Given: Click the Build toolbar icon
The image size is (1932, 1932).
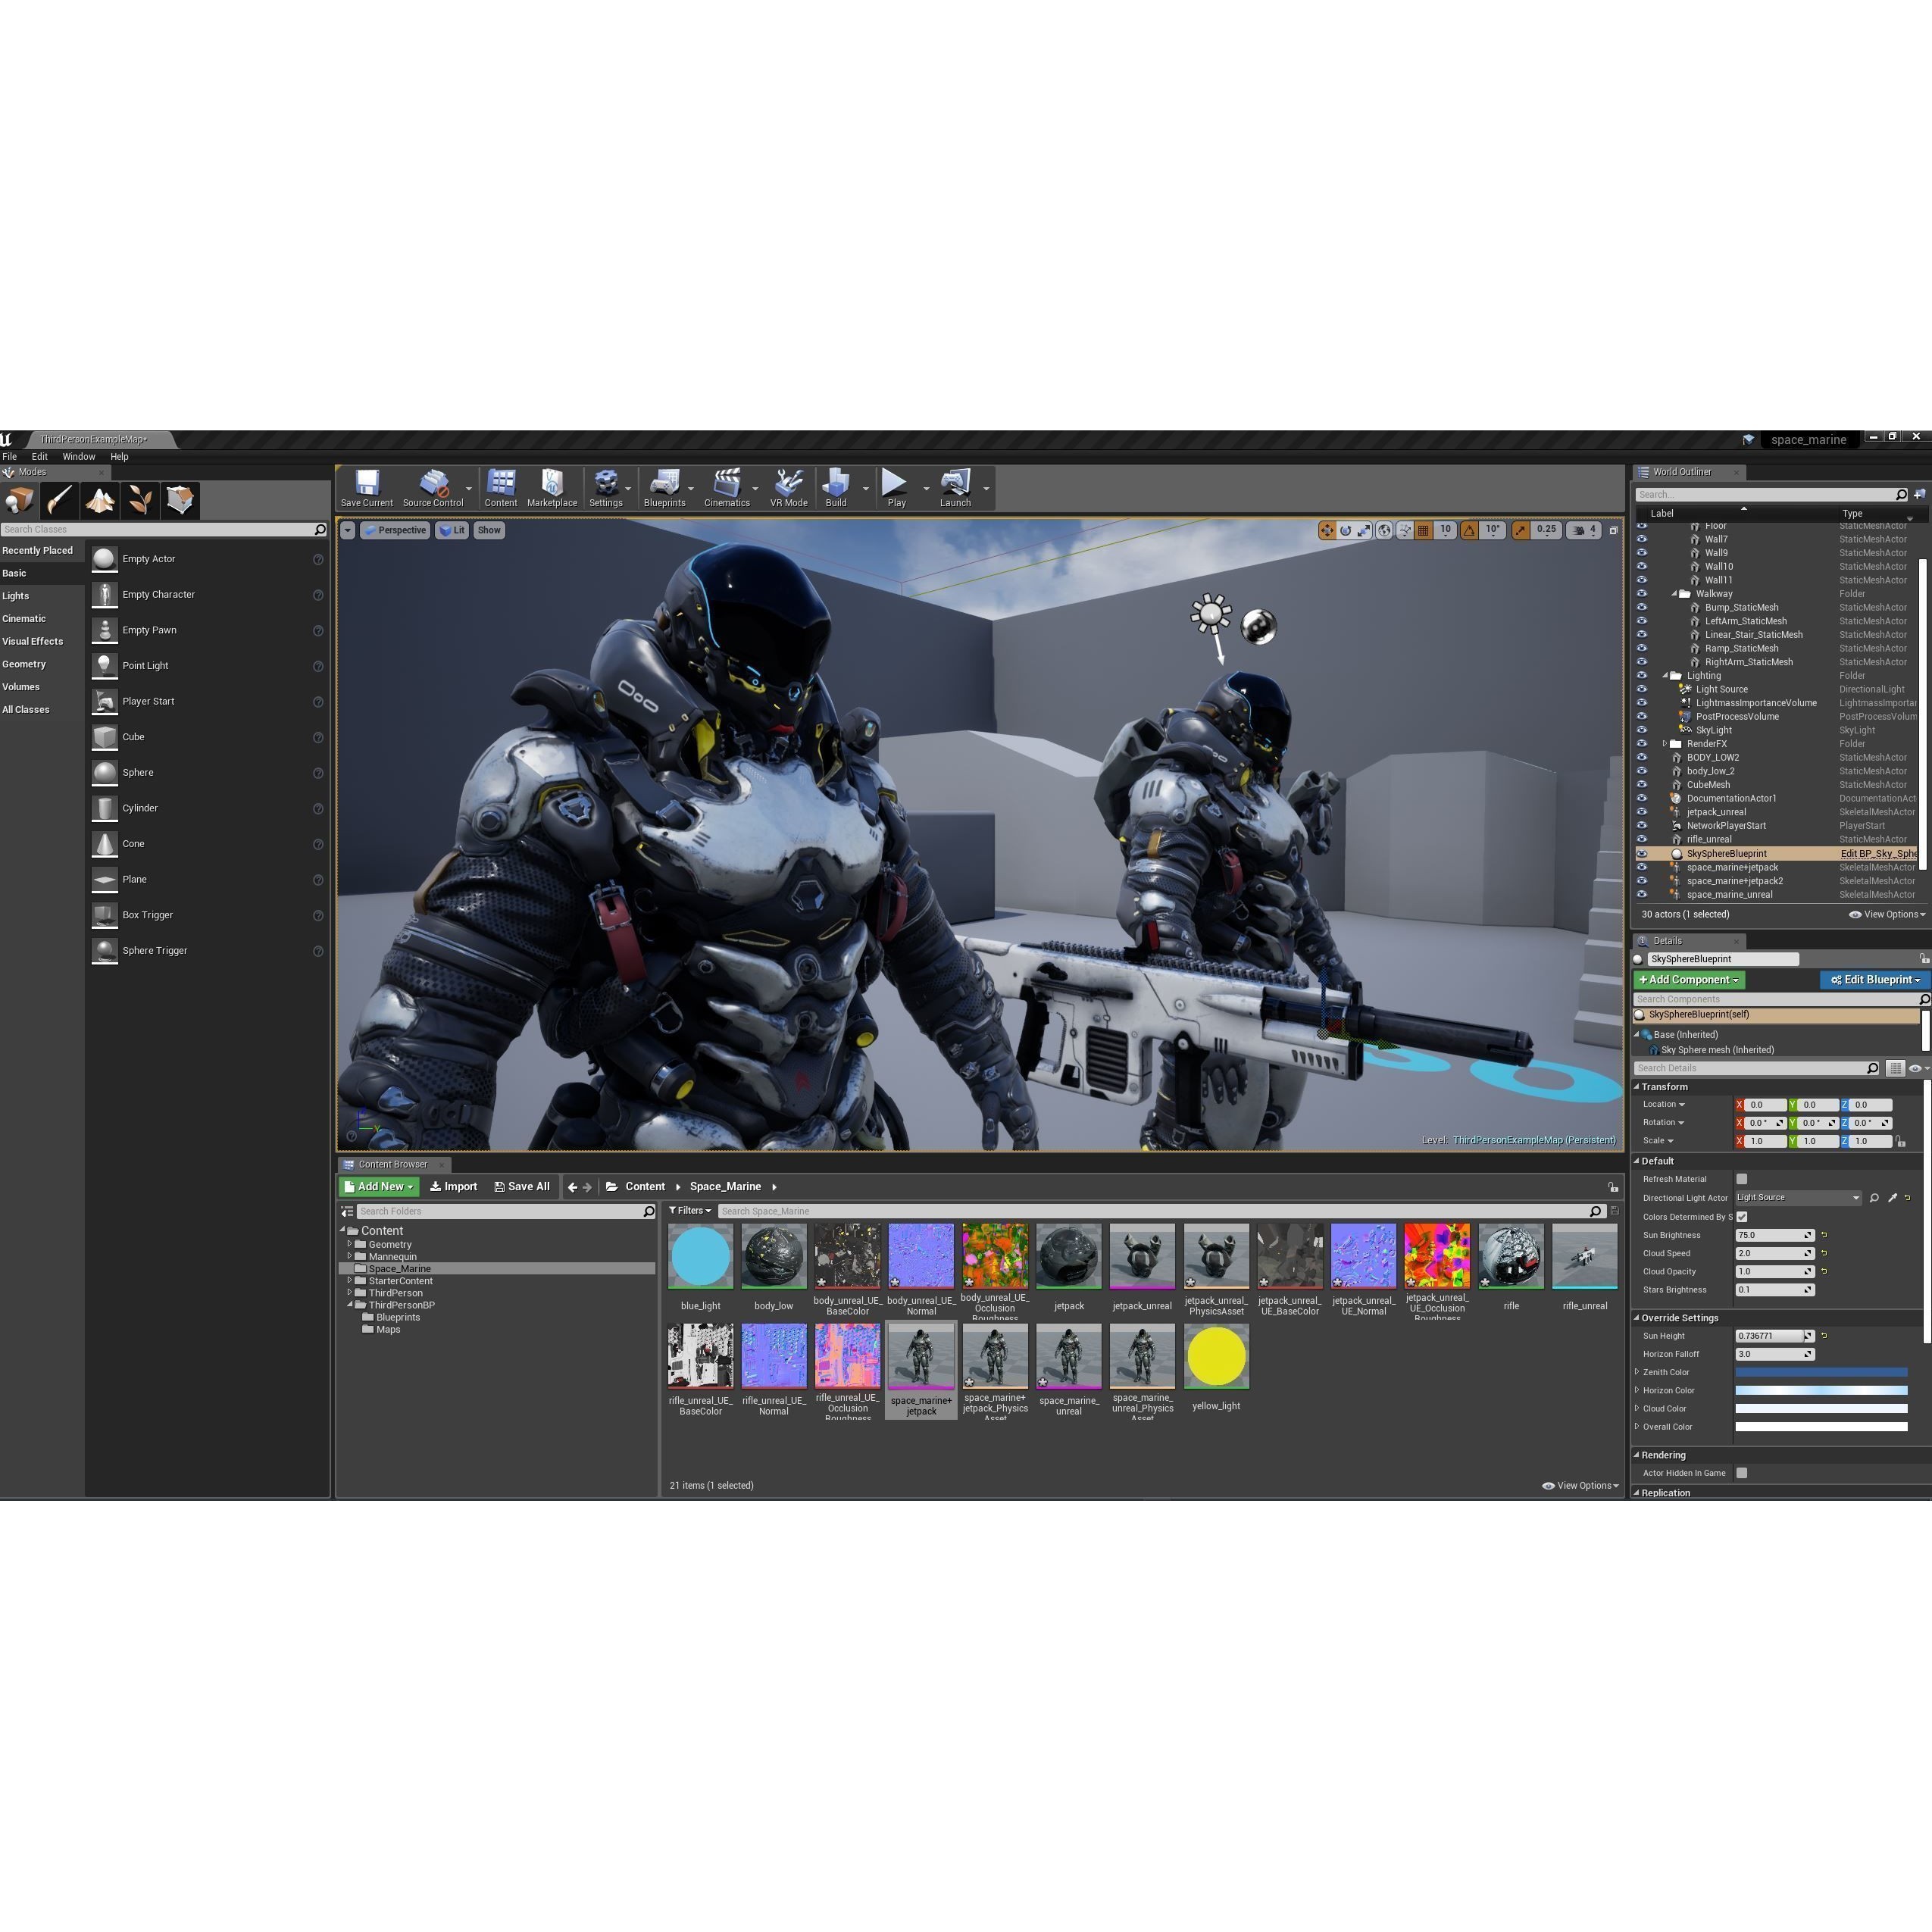Looking at the screenshot, I should click(836, 488).
